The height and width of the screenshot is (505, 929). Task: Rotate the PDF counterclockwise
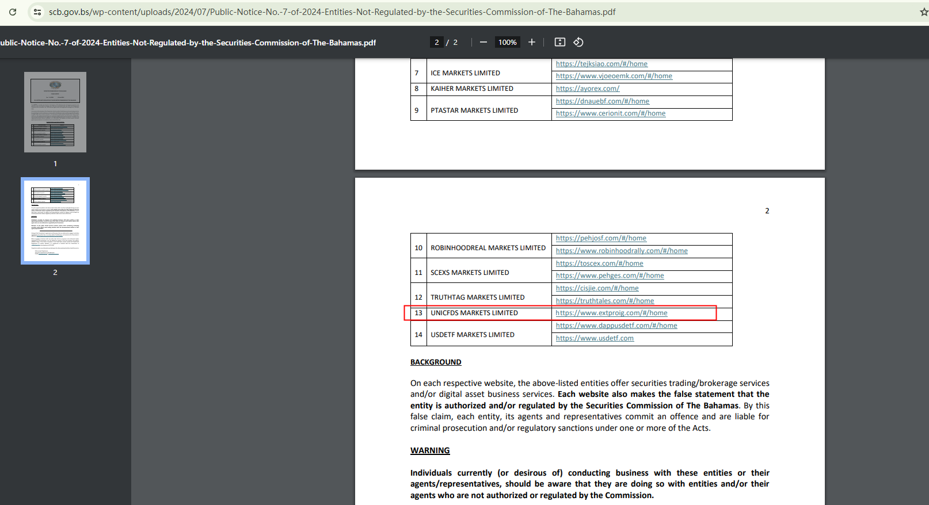pos(578,42)
